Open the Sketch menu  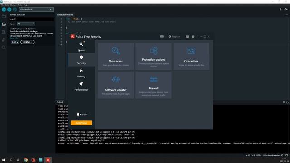(13, 5)
